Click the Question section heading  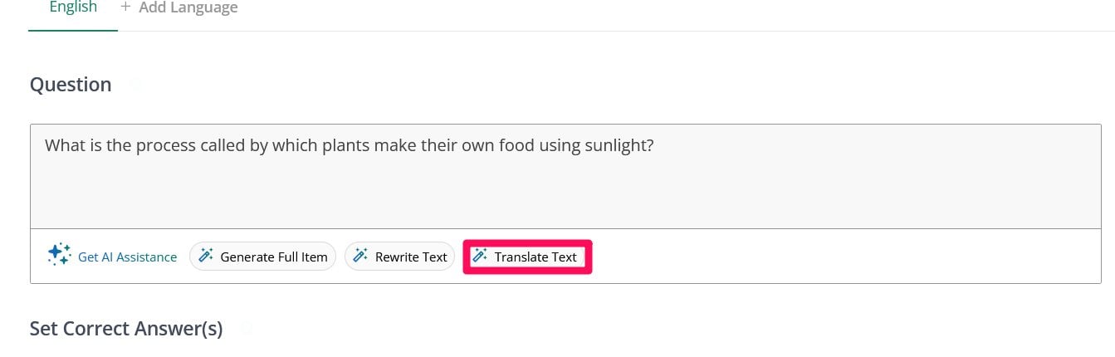pos(71,85)
